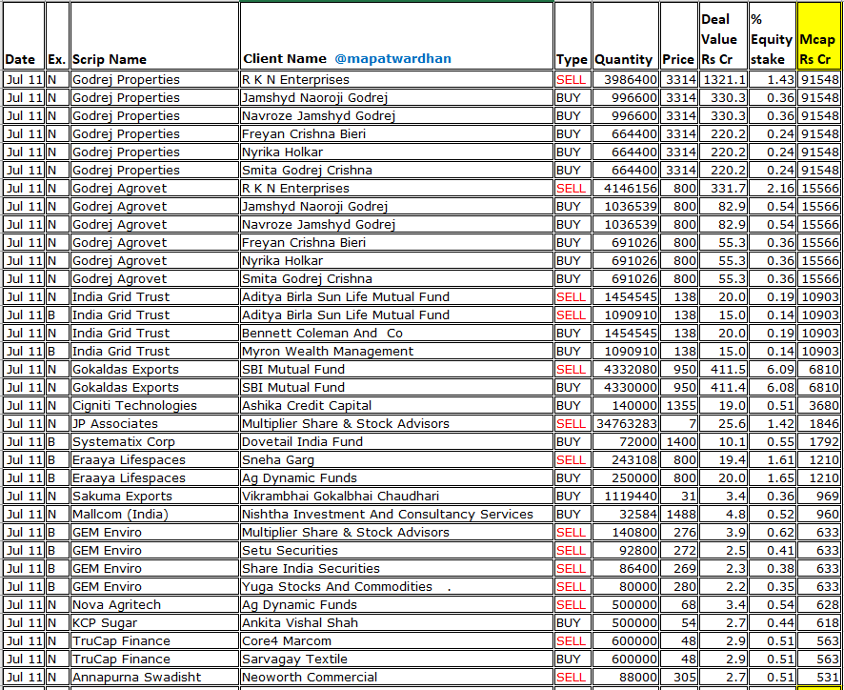Select scrip 'KCP Sugar'
The width and height of the screenshot is (844, 690).
coord(154,623)
